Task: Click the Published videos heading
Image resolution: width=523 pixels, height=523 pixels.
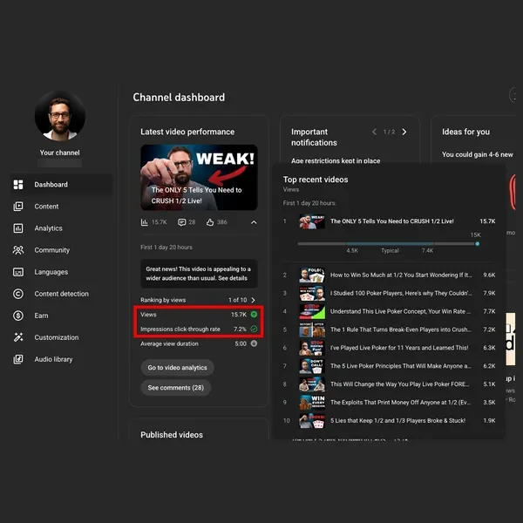Action: click(172, 435)
